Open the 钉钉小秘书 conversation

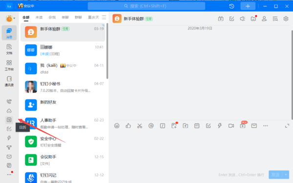point(63,87)
